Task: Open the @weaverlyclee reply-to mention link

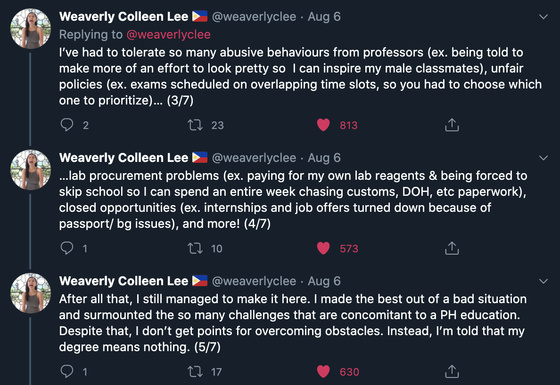Action: coord(167,34)
